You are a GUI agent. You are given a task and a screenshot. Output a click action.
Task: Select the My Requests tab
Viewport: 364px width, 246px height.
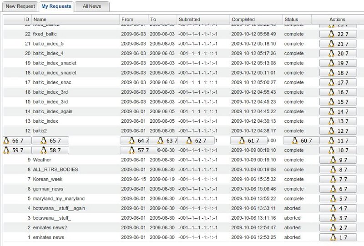pyautogui.click(x=56, y=6)
